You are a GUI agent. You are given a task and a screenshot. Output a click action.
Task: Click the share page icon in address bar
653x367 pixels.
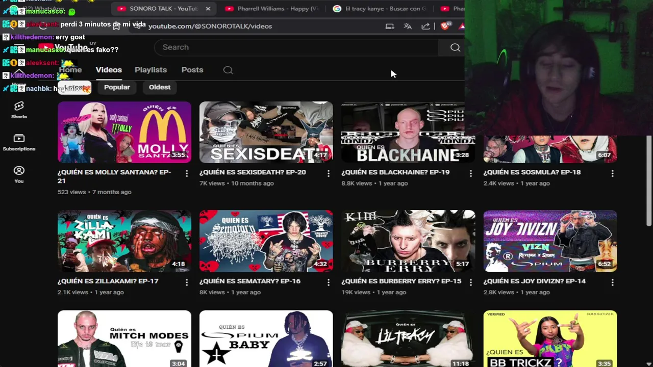click(x=425, y=26)
